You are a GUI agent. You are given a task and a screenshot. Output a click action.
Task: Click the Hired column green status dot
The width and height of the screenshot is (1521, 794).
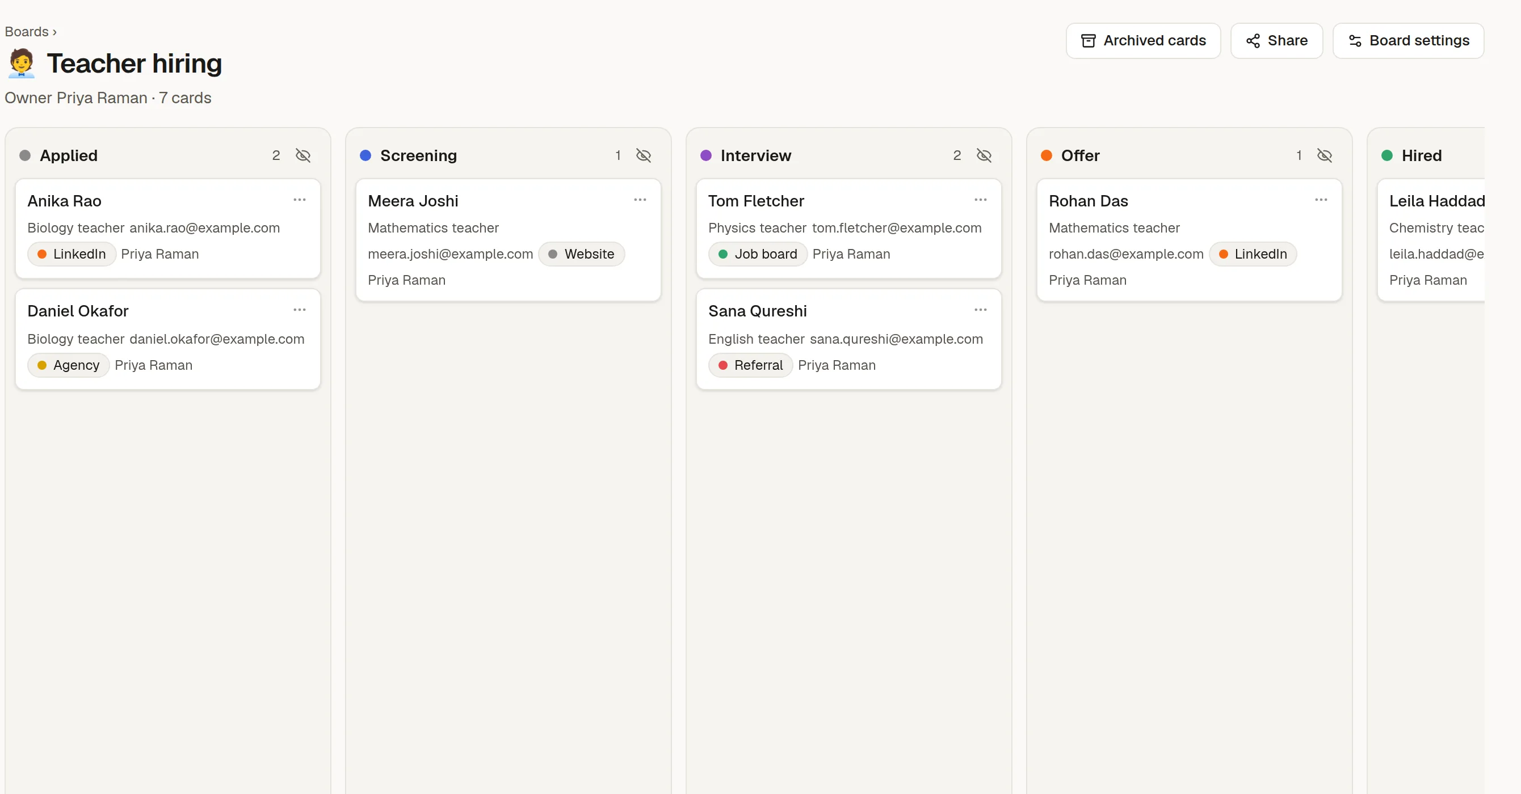(x=1388, y=156)
